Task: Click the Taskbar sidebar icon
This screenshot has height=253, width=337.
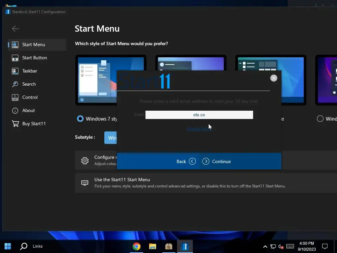Action: tap(15, 71)
